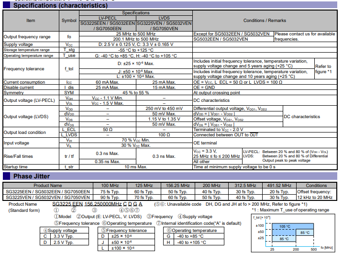Click the '90 fs Typ.' jitter value

pyautogui.click(x=110, y=197)
